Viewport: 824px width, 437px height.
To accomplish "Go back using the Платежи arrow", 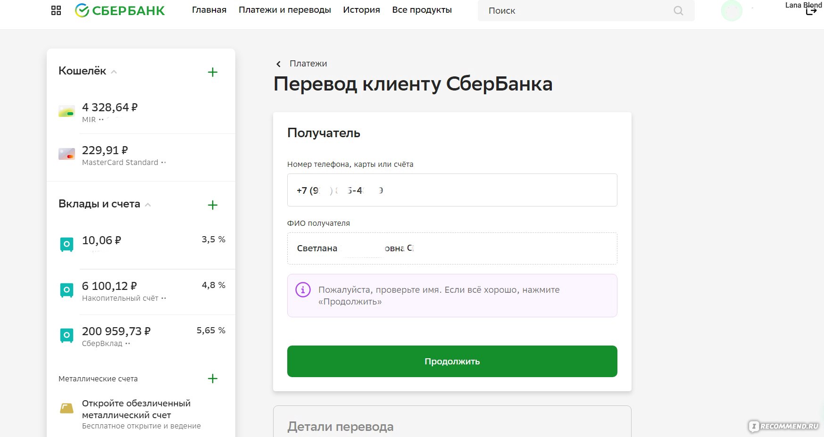I will [278, 64].
